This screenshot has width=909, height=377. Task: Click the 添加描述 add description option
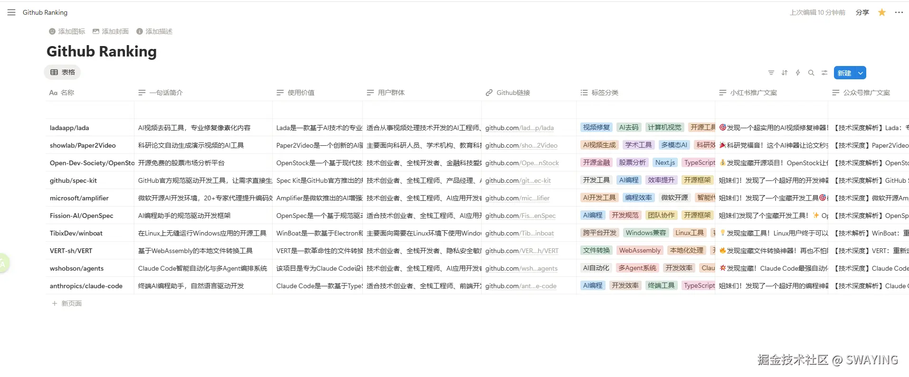pyautogui.click(x=154, y=31)
